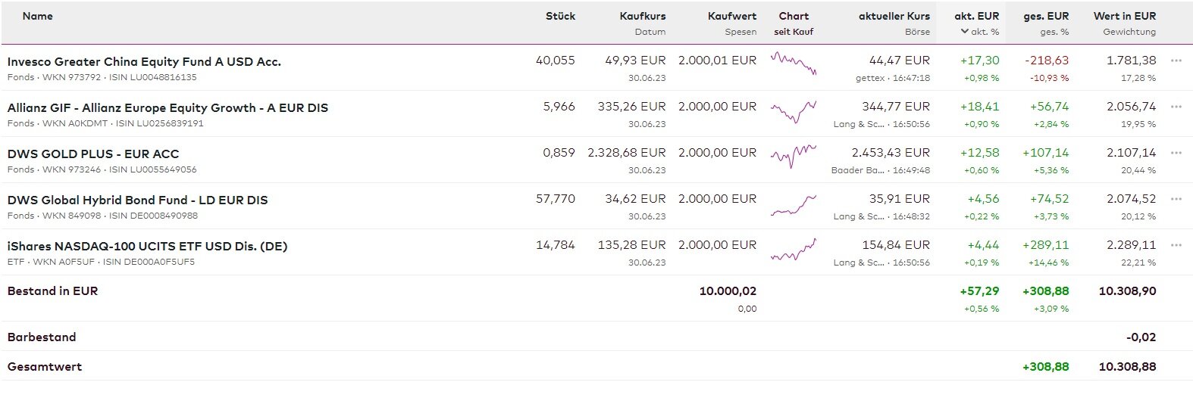Sort table by Name column header

click(x=38, y=16)
